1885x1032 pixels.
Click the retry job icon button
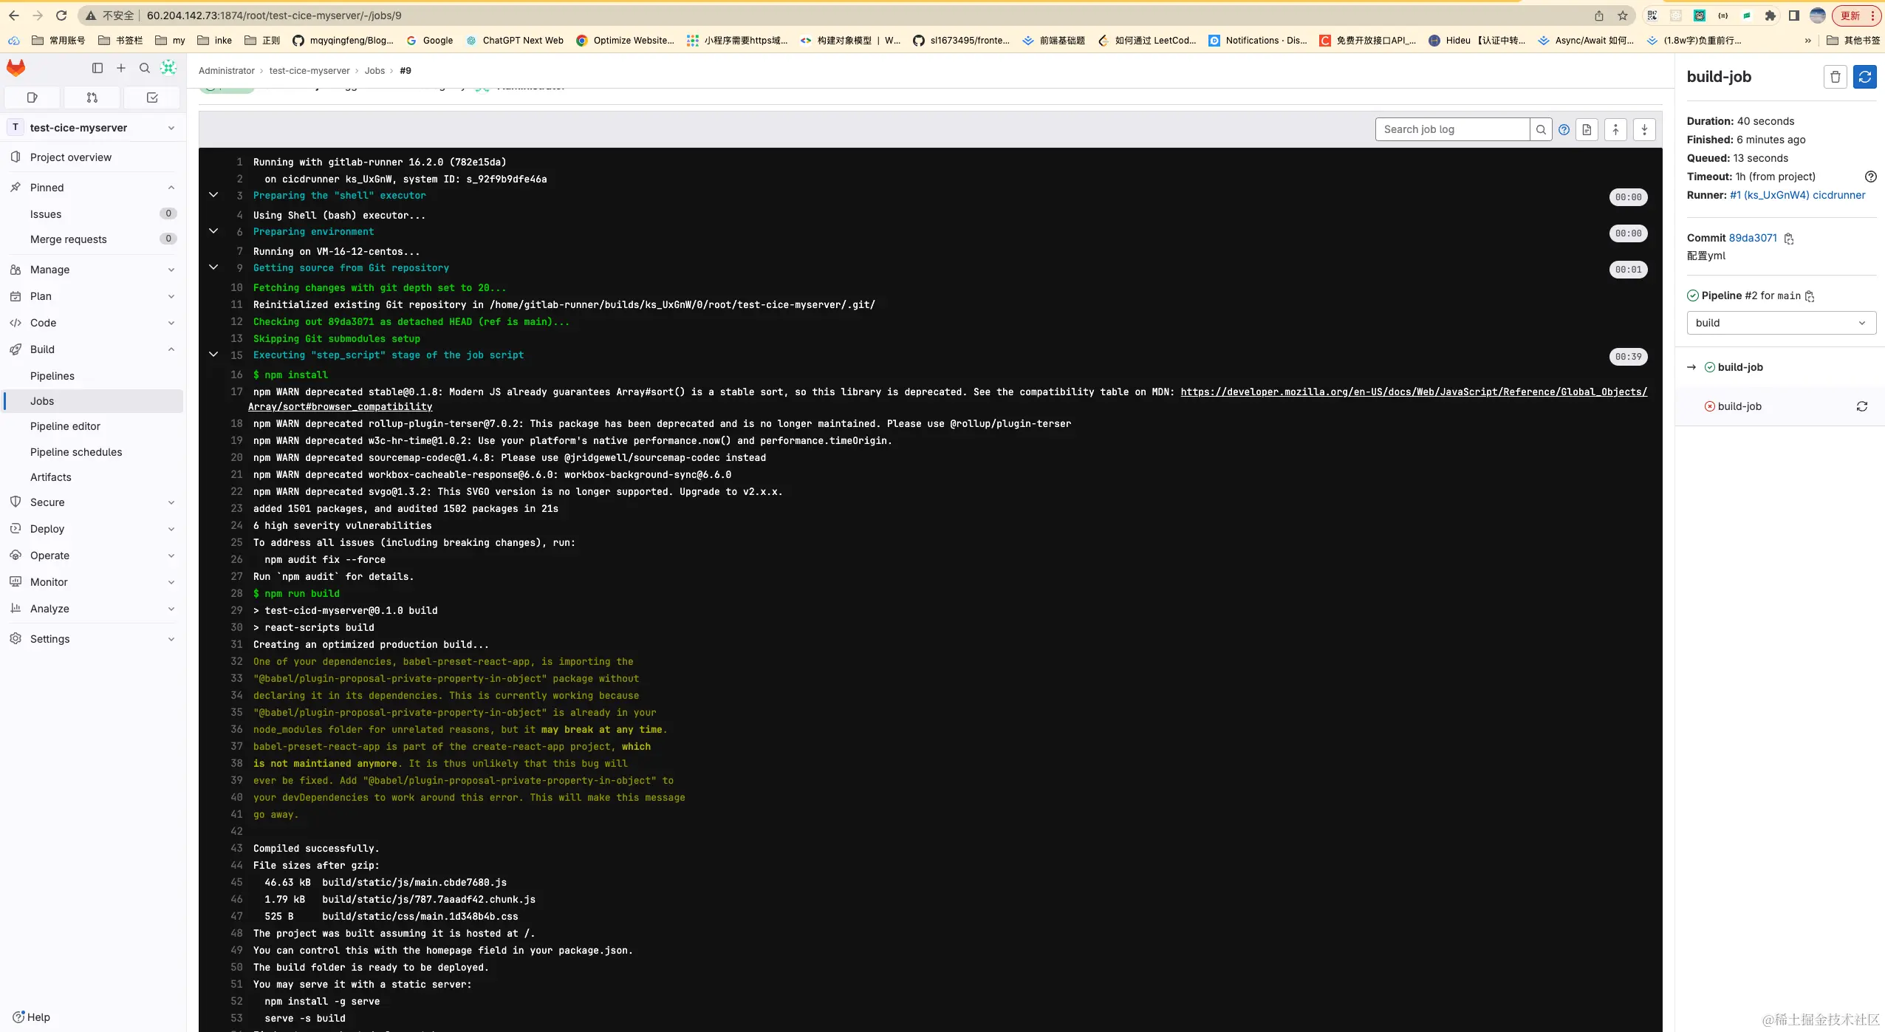pyautogui.click(x=1864, y=77)
